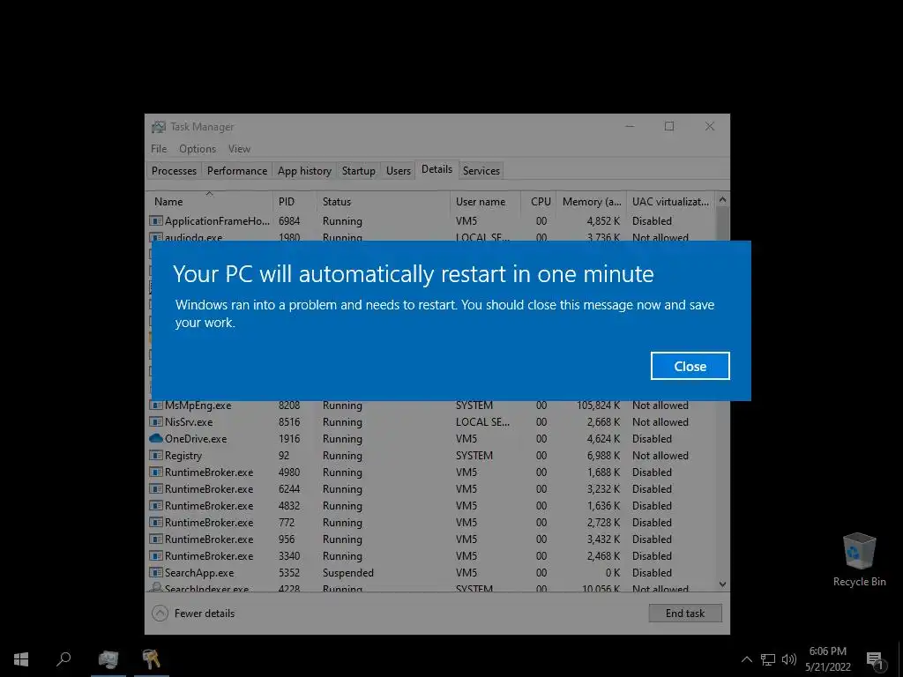Select the SearchApp.exe process icon

point(156,573)
